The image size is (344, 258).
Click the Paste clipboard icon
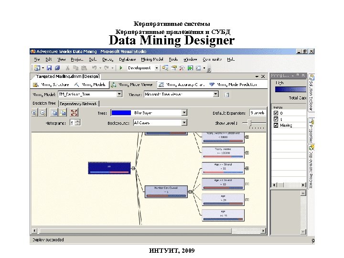click(x=84, y=68)
